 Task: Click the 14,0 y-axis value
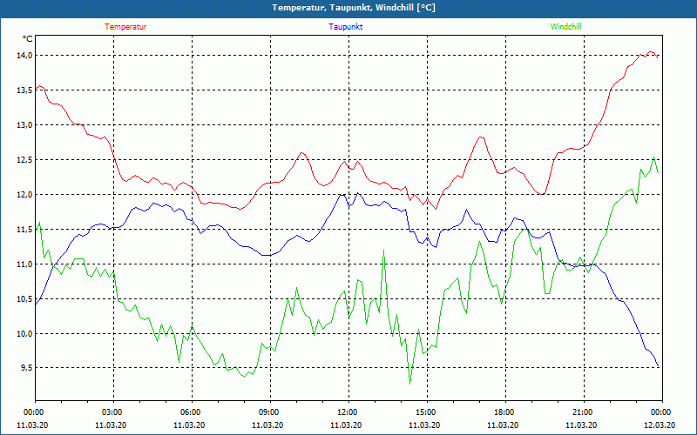(x=25, y=56)
